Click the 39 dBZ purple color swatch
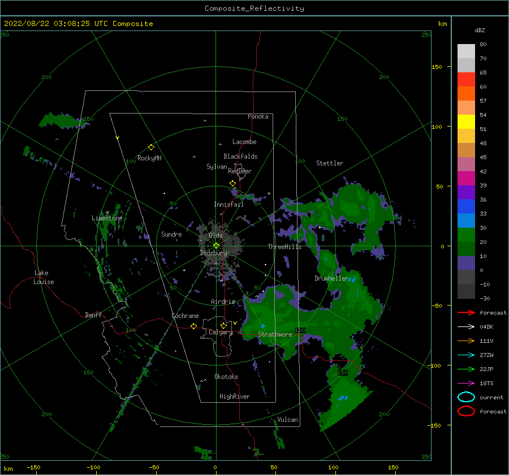The width and height of the screenshot is (509, 475). pyautogui.click(x=466, y=192)
